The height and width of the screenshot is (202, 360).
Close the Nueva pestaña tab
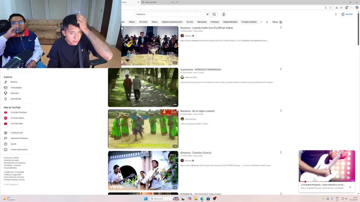tap(172, 2)
